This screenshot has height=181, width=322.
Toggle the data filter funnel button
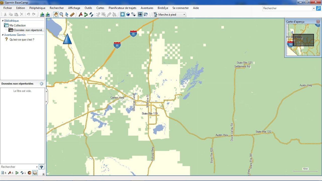[x=42, y=167]
